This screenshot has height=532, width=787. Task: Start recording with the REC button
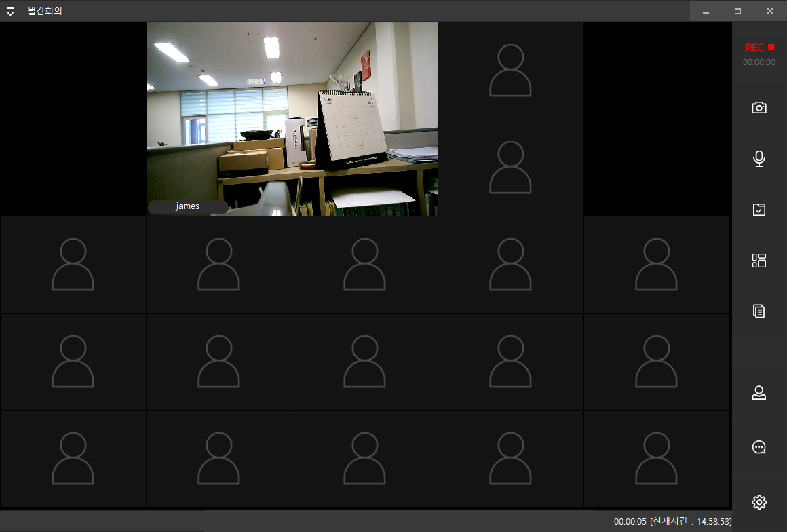759,47
